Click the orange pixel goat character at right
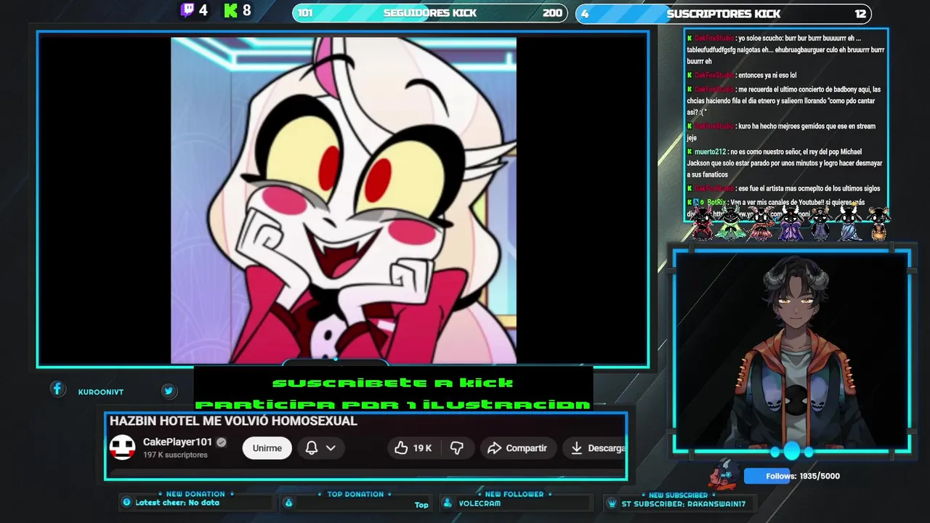Image resolution: width=930 pixels, height=523 pixels. pyautogui.click(x=879, y=223)
